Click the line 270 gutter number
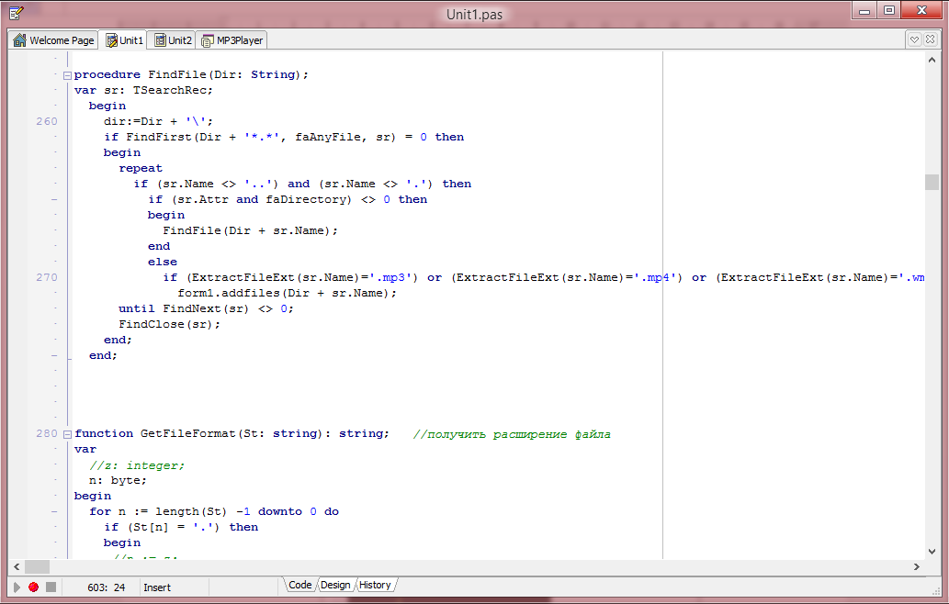949x604 pixels. [46, 277]
